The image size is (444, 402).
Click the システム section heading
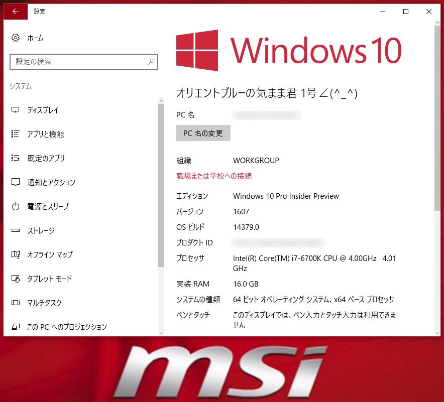pos(21,86)
